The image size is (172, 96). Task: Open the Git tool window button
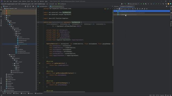pyautogui.click(x=4, y=93)
